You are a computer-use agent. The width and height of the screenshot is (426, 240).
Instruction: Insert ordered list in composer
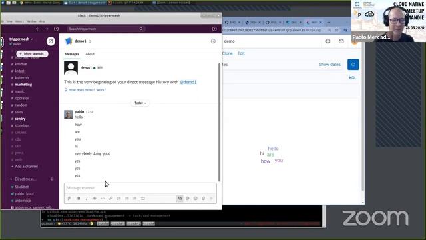118,199
